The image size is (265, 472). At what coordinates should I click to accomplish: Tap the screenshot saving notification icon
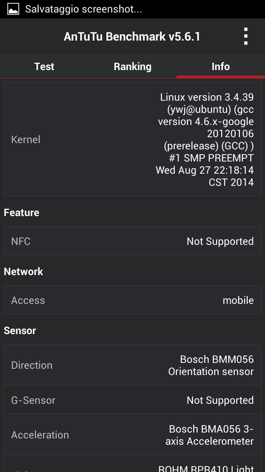(13, 9)
